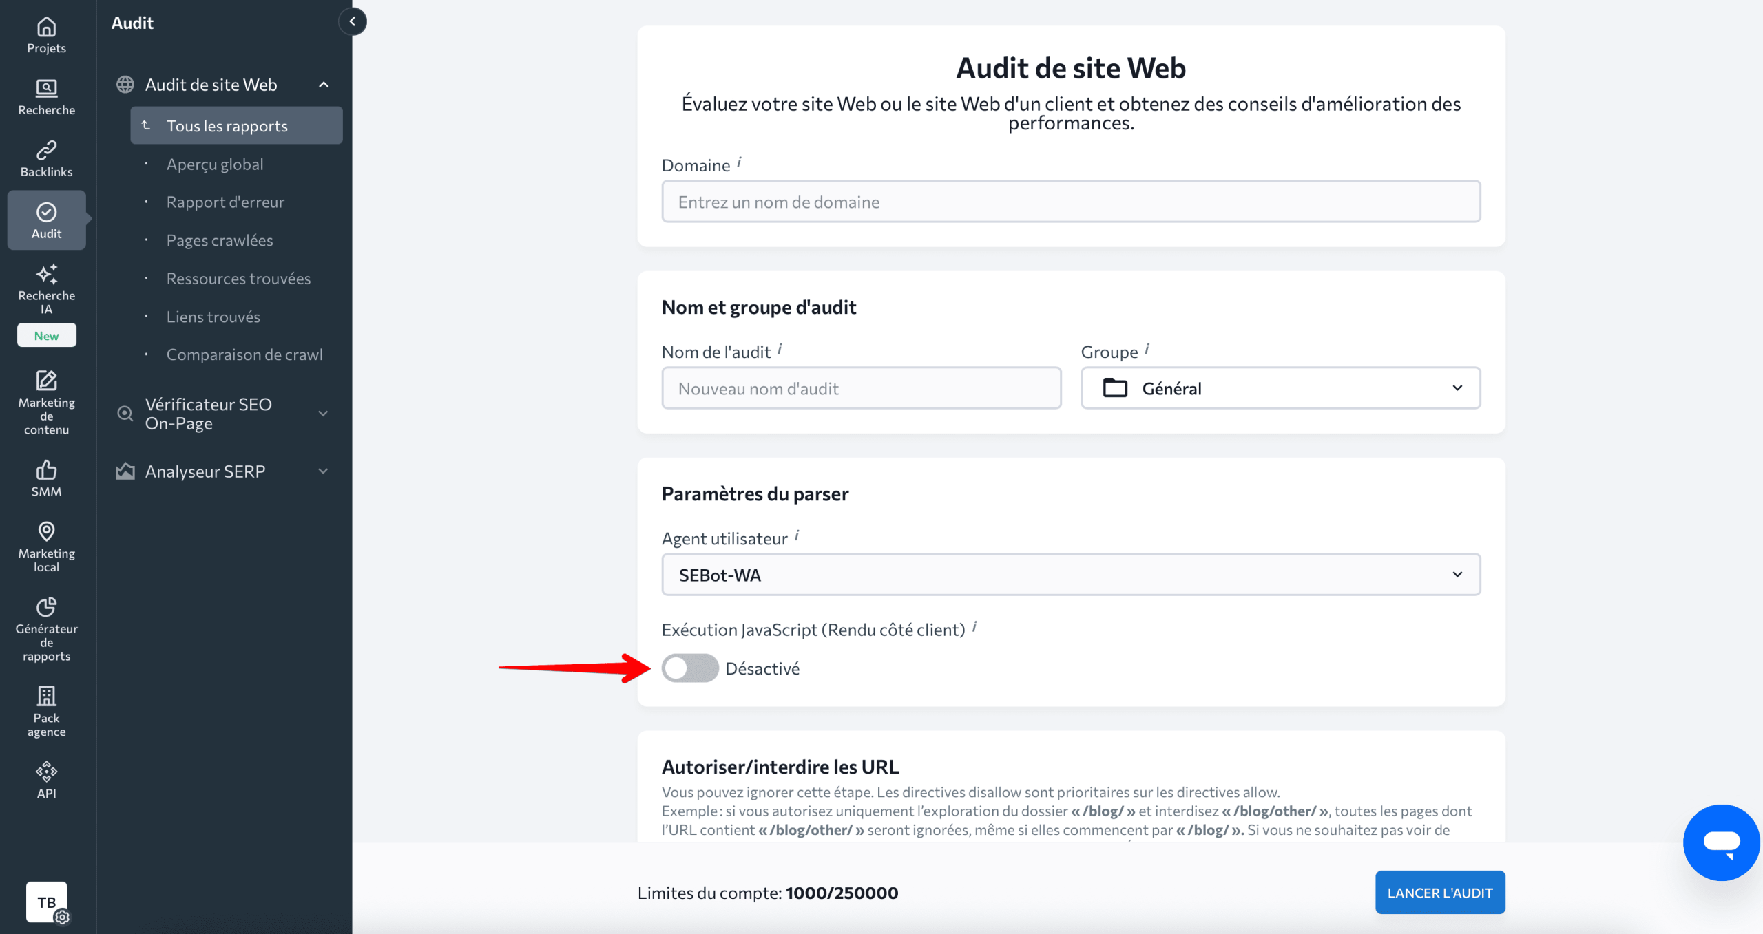Click the LANCER L'AUDIT button
The height and width of the screenshot is (934, 1763).
click(1439, 892)
